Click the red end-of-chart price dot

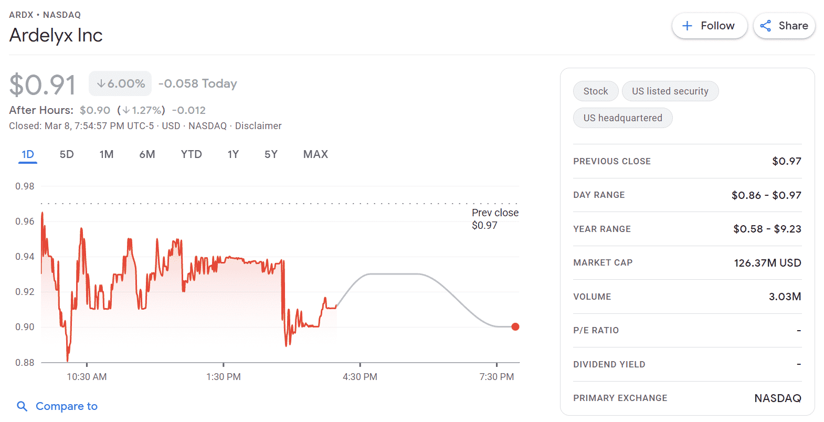(515, 326)
